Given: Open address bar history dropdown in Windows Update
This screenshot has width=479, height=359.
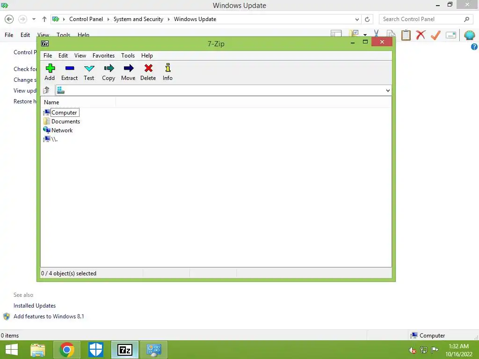Looking at the screenshot, I should (x=357, y=19).
